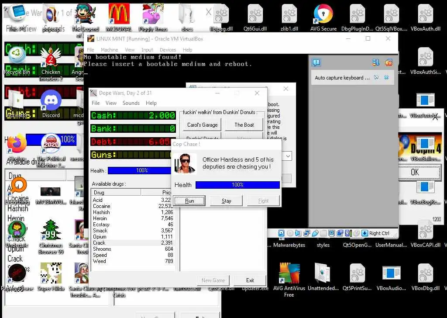Click the keyboard capture arrow beside Right Ctrl
The width and height of the screenshot is (447, 318).
pyautogui.click(x=364, y=233)
